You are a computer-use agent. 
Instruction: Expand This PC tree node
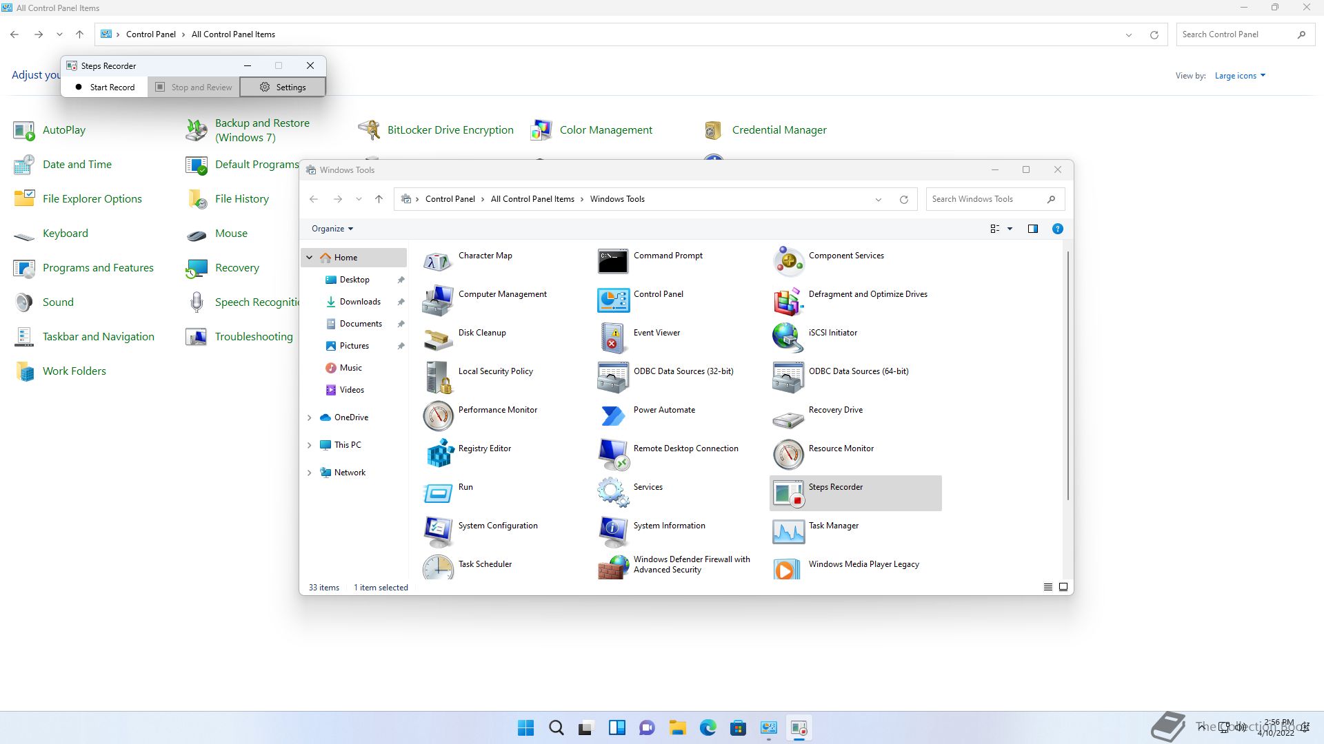click(x=309, y=445)
